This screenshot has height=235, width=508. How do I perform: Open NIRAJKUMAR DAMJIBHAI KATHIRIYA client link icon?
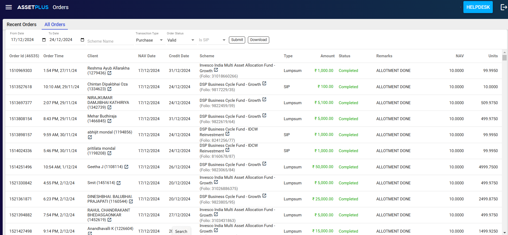(x=110, y=107)
